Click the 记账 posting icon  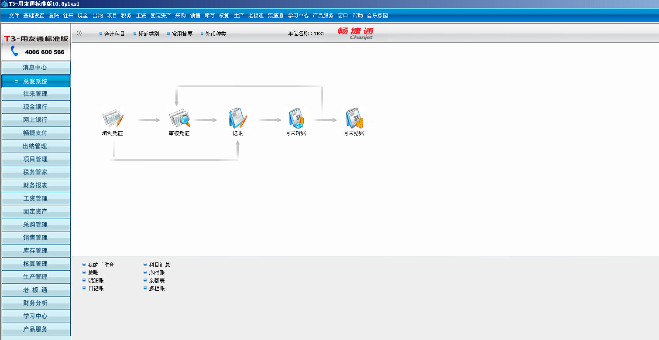coord(237,118)
